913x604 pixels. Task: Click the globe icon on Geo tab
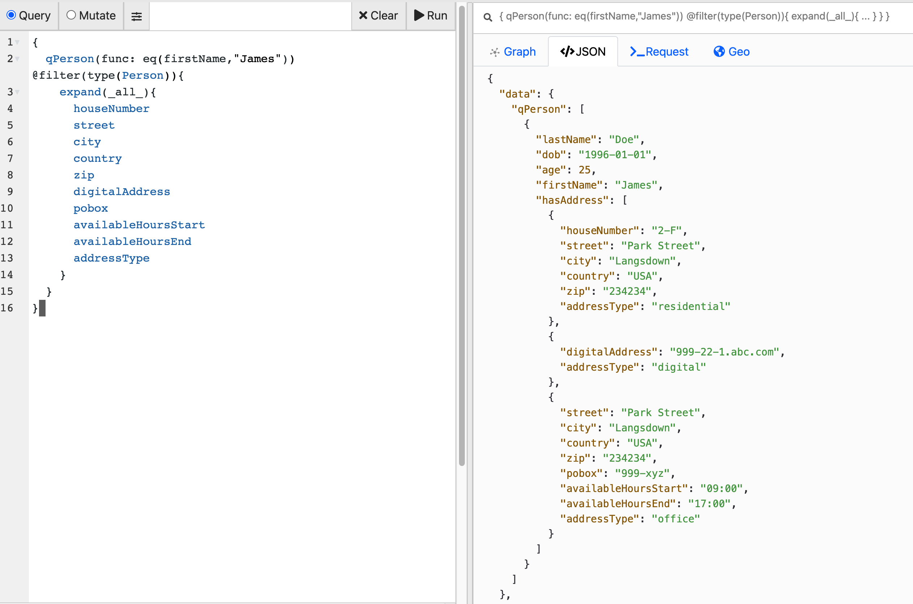tap(719, 52)
